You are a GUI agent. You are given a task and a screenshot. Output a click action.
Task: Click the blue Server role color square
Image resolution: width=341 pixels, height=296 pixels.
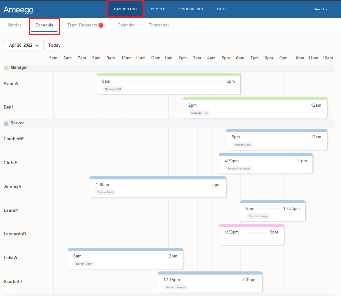point(6,123)
